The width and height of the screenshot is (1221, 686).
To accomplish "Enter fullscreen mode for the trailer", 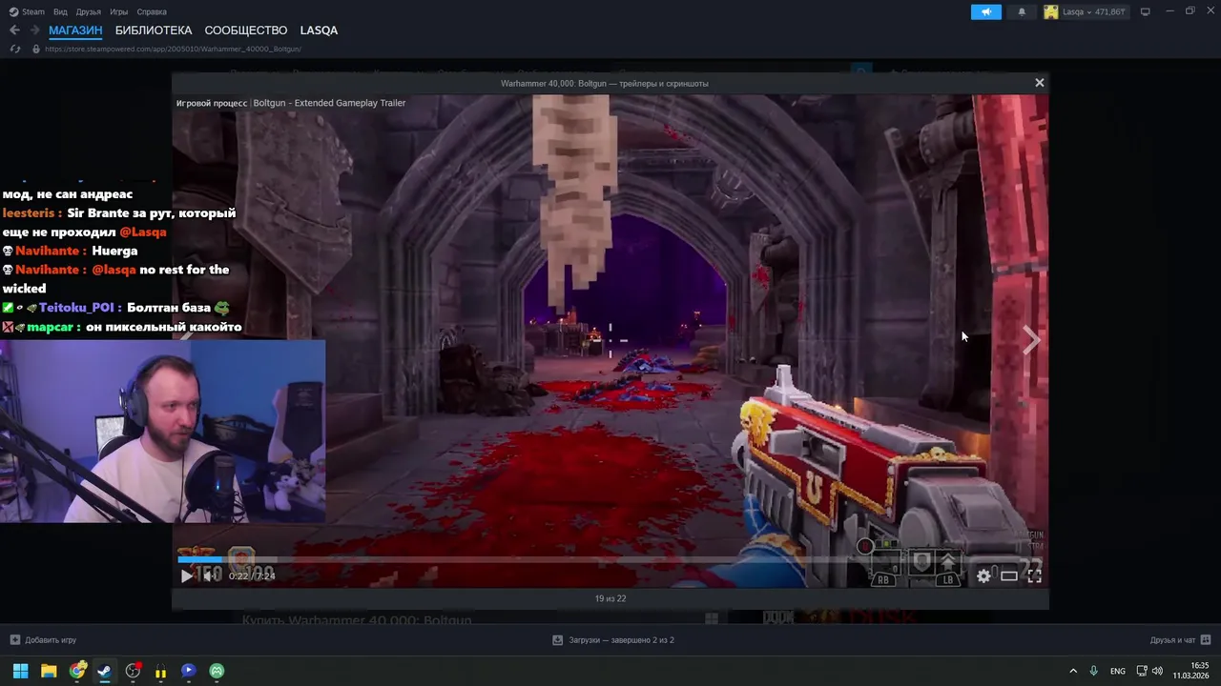I will [1034, 575].
